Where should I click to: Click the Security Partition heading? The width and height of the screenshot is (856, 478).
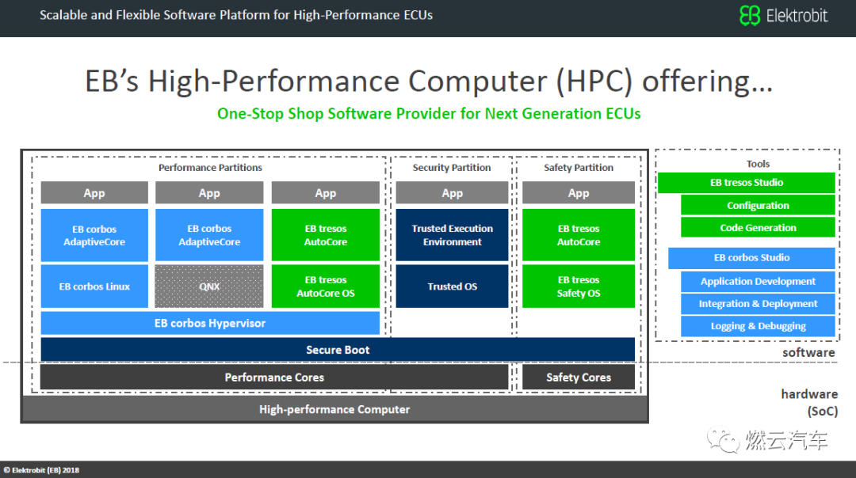coord(452,168)
